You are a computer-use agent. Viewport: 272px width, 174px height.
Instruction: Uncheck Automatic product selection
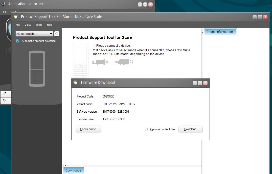coord(18,41)
